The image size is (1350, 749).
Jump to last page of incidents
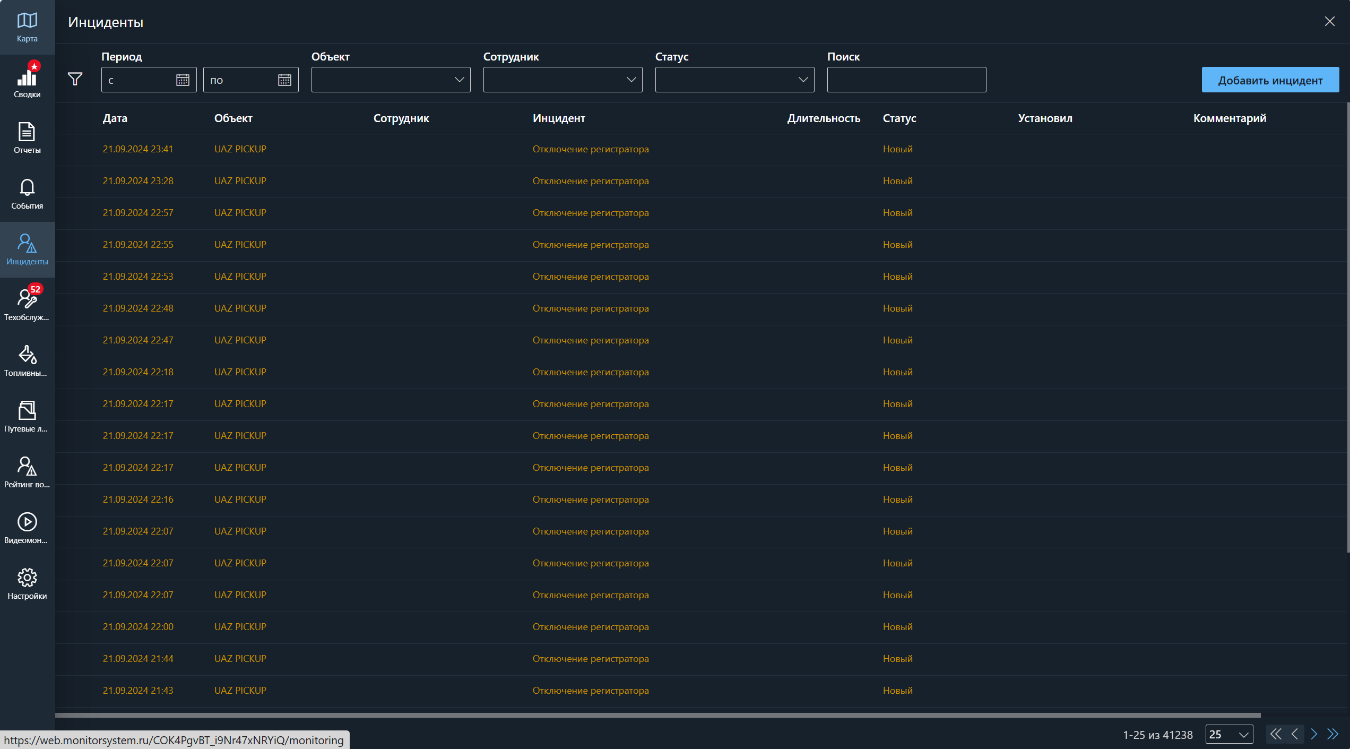click(1332, 734)
